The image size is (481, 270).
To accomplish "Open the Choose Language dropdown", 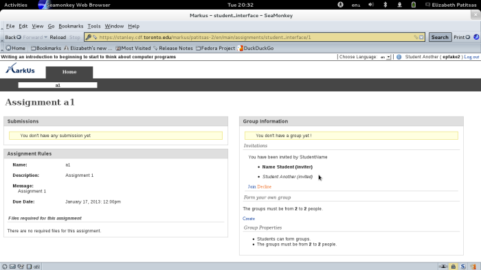I will (x=385, y=57).
